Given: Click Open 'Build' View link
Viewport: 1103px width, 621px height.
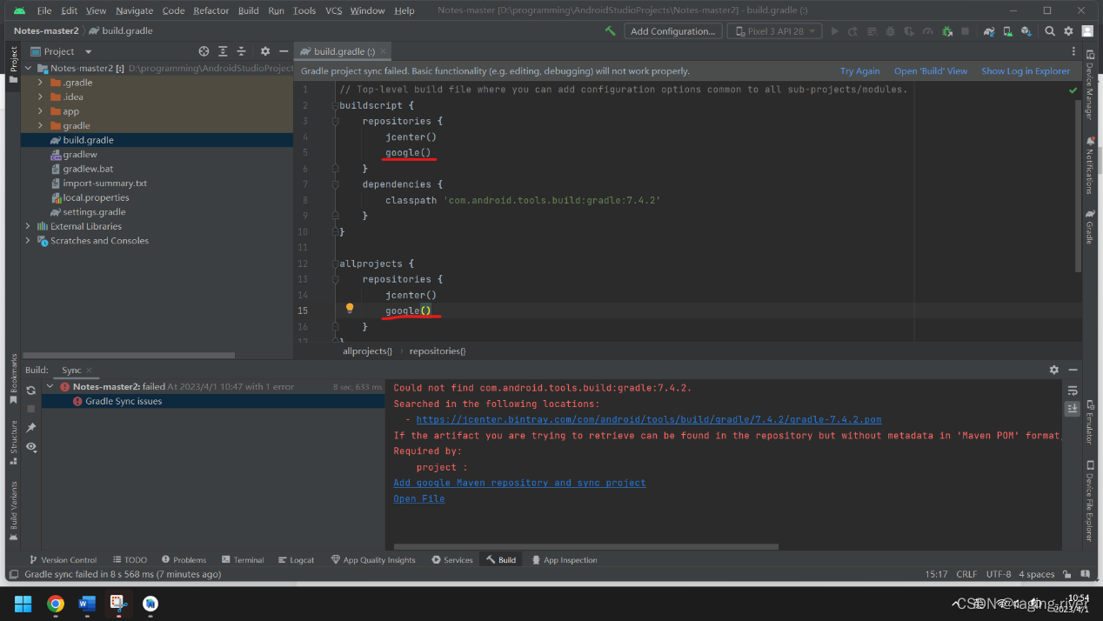Looking at the screenshot, I should [931, 71].
